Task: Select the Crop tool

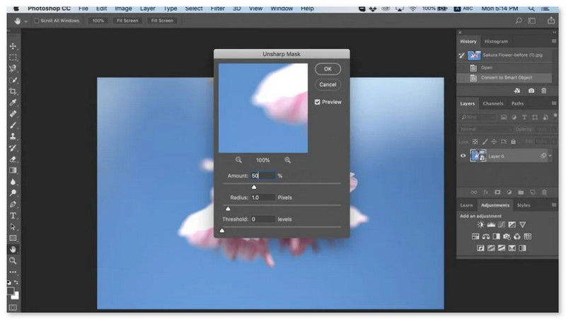Action: point(13,91)
